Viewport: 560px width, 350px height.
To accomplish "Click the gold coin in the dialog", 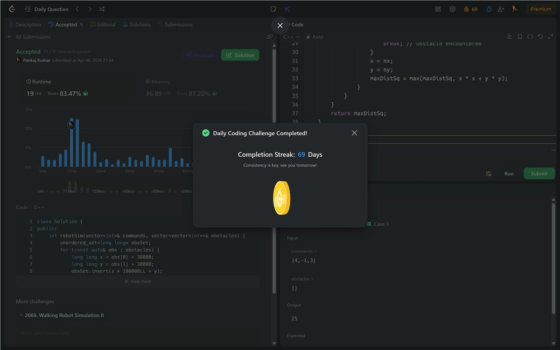I will [x=281, y=198].
